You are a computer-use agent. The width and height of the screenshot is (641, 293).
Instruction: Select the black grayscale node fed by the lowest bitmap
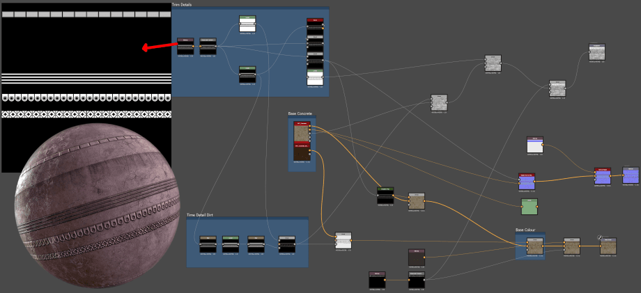click(417, 280)
